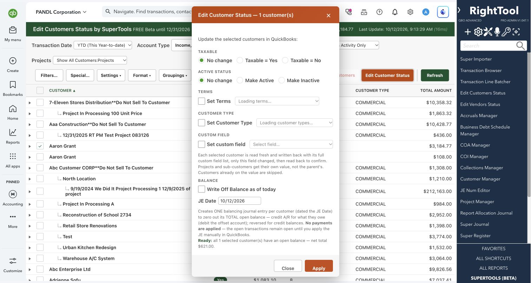Open the Select field dropdown

291,144
